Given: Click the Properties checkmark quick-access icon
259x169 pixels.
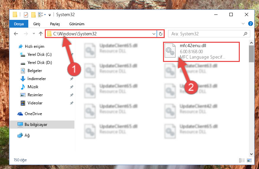Looking at the screenshot, I should point(26,15).
